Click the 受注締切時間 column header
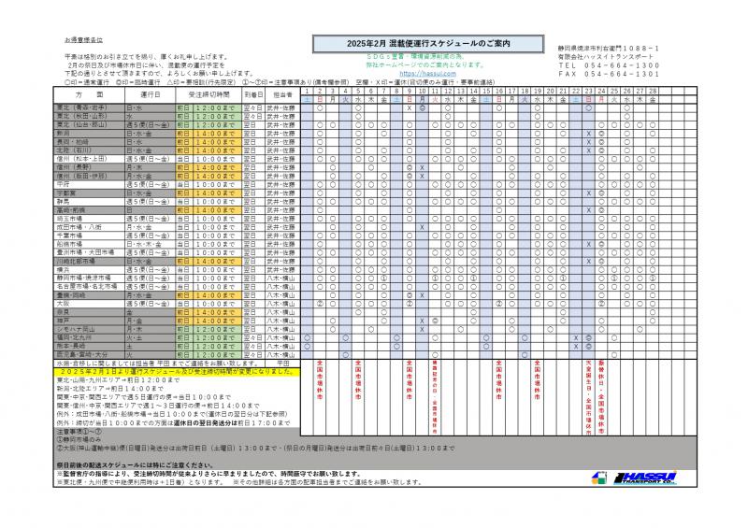This screenshot has height=528, width=748. tap(209, 95)
